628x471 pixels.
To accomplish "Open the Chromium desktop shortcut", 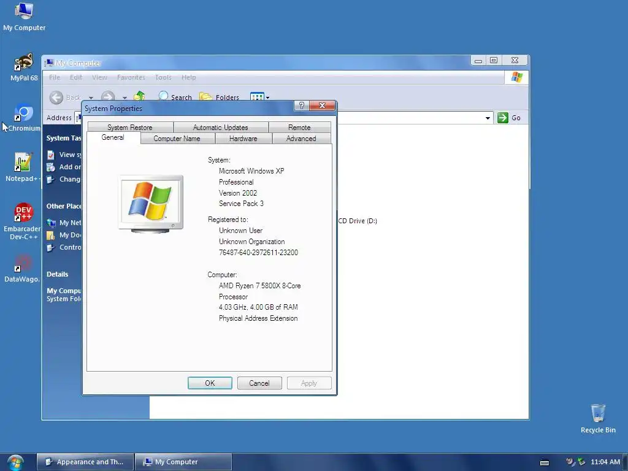I will pyautogui.click(x=24, y=118).
